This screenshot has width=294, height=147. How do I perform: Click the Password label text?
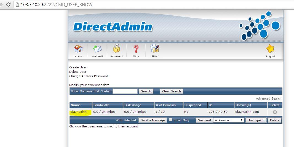pos(116,57)
